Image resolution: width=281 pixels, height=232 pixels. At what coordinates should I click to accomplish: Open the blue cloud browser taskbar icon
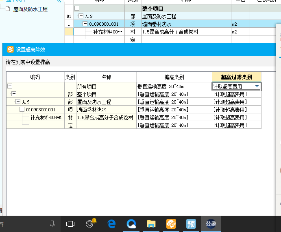point(131,224)
